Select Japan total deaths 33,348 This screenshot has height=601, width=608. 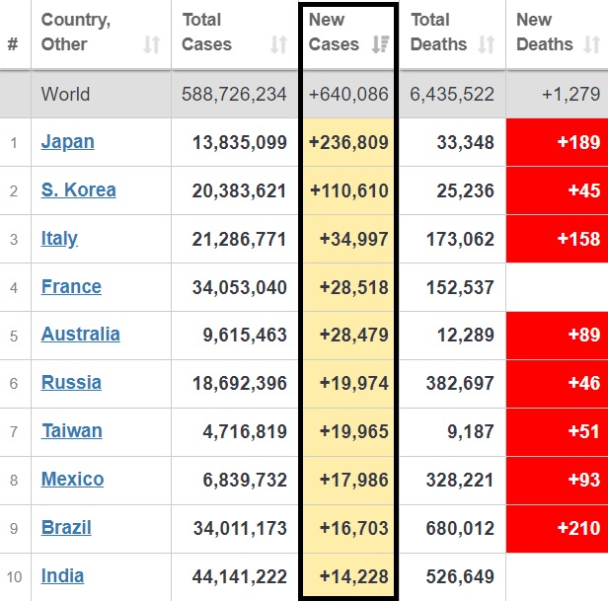click(466, 142)
